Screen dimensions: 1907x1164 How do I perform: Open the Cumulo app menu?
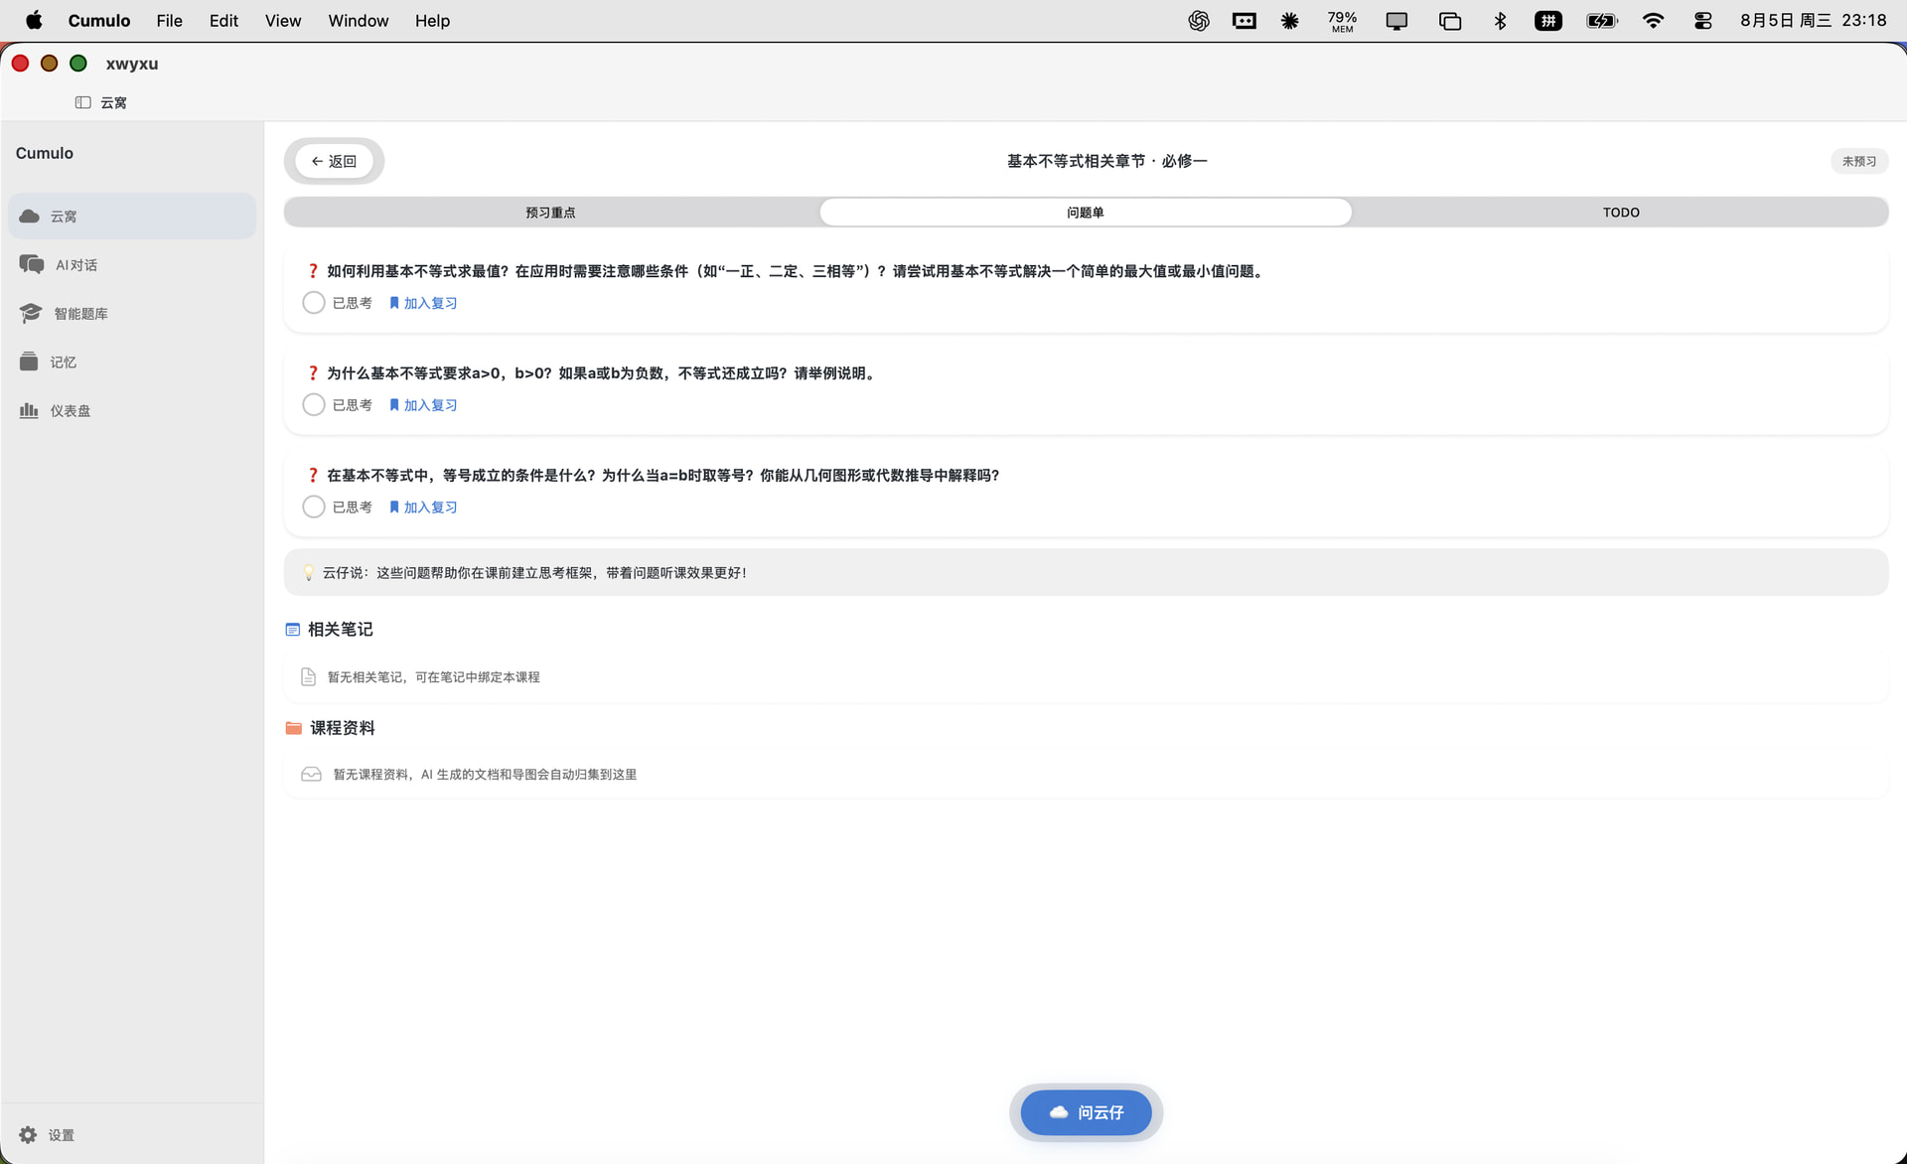[x=99, y=20]
